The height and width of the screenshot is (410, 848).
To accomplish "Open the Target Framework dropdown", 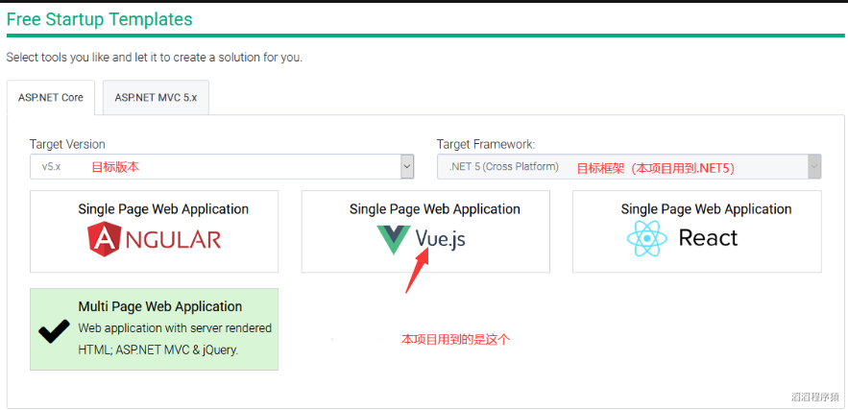I will [629, 167].
